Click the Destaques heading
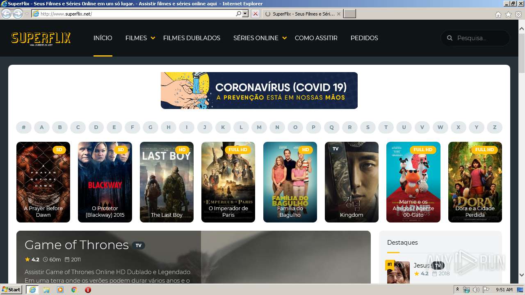Viewport: 525px width, 295px height. click(x=402, y=243)
